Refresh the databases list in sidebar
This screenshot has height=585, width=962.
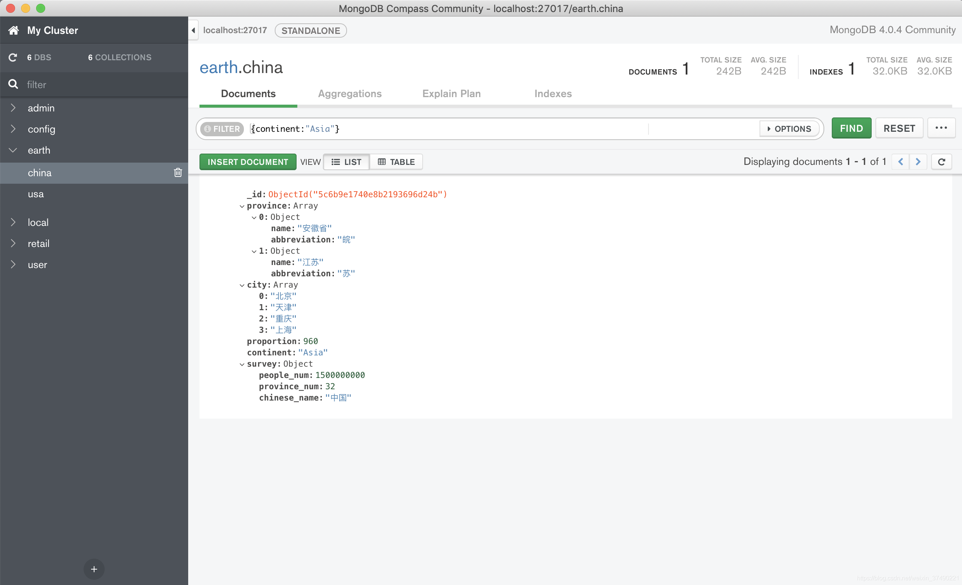coord(13,57)
